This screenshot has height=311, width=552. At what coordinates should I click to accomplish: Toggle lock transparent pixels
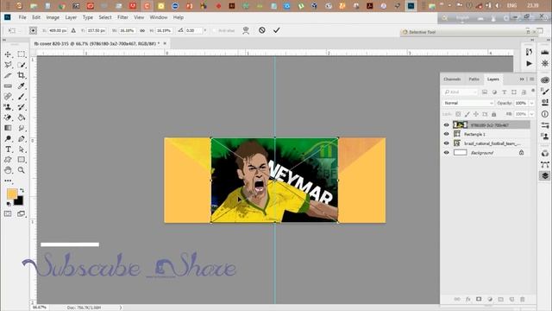coord(458,114)
